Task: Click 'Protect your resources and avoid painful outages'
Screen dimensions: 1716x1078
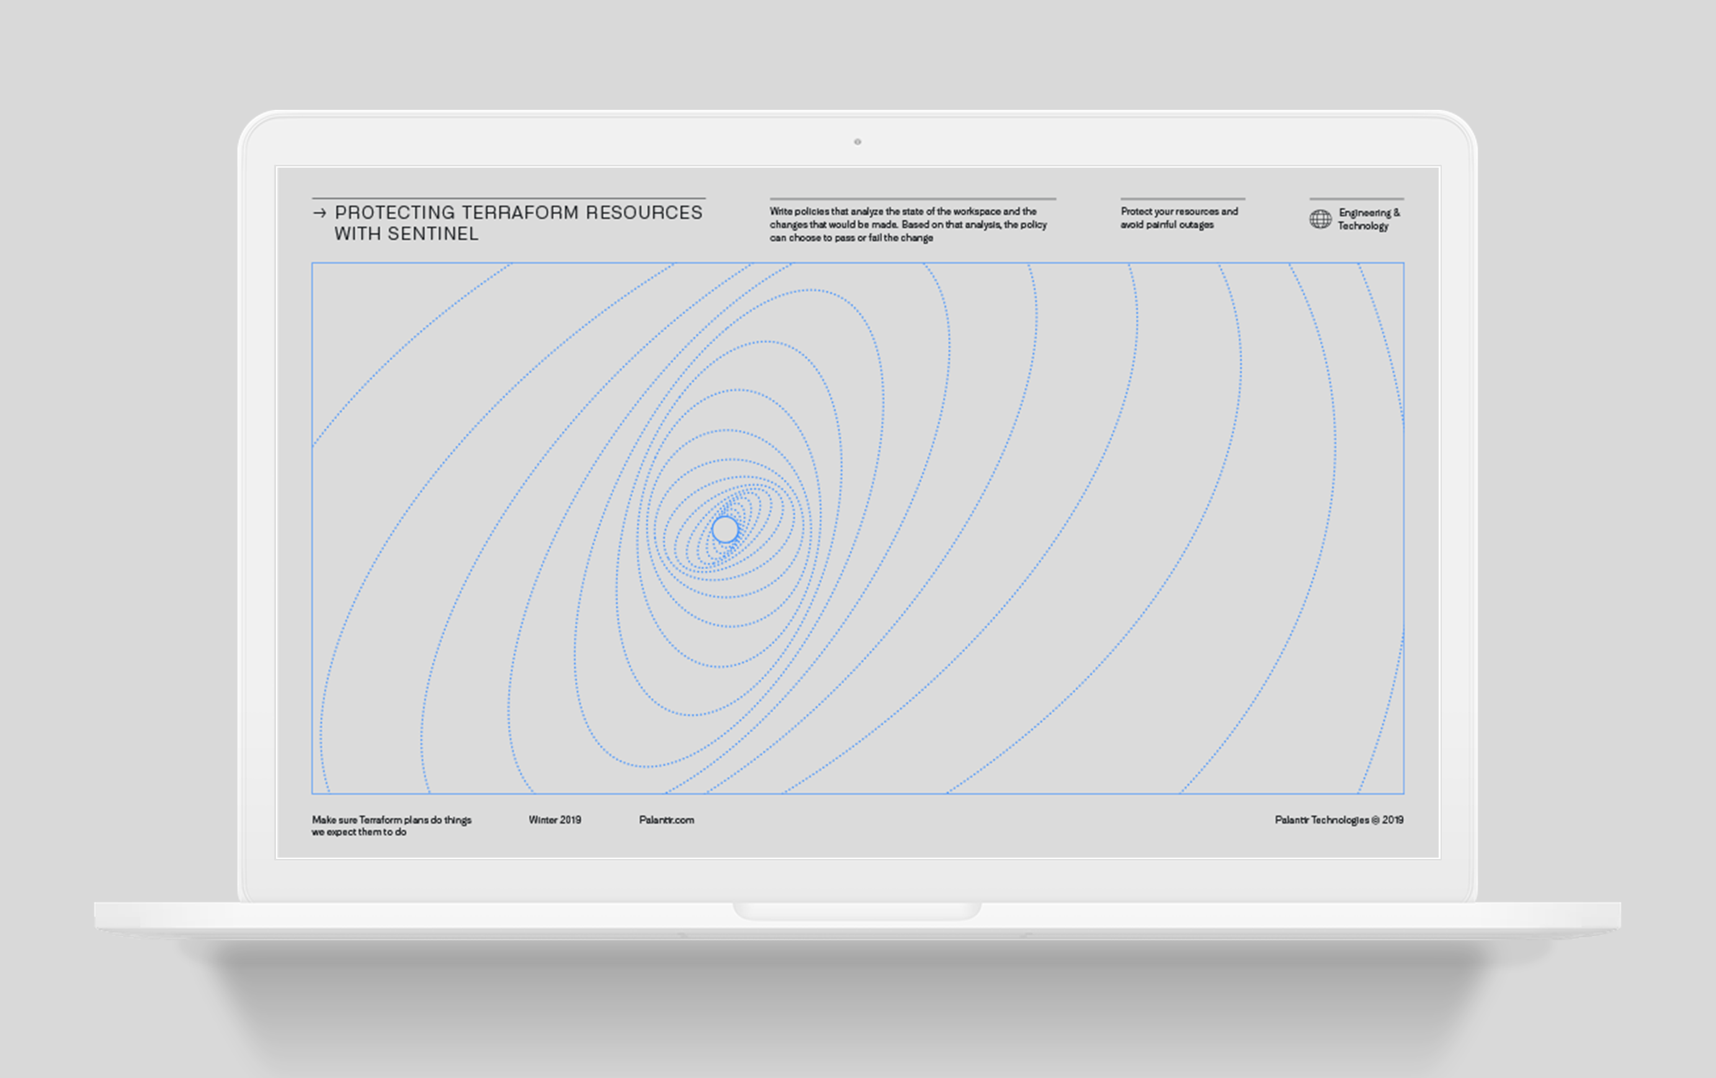Action: coord(1179,218)
